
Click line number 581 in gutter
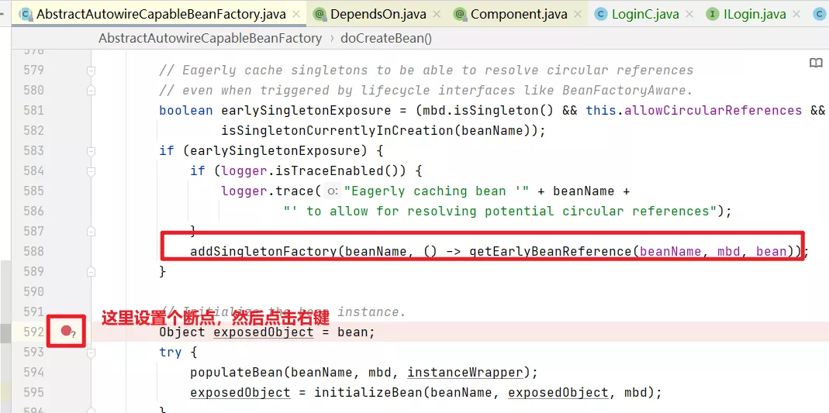[x=34, y=110]
